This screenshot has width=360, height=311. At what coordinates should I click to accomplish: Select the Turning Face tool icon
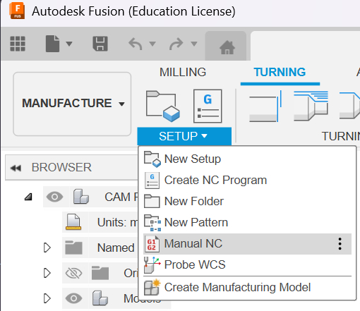coord(265,106)
